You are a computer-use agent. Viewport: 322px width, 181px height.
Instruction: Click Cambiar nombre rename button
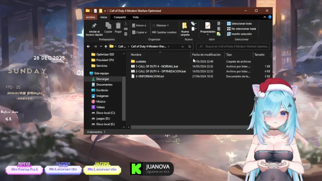pyautogui.click(x=164, y=32)
